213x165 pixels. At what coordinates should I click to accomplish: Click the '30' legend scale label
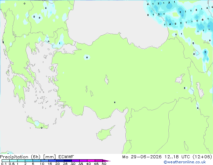73,164
